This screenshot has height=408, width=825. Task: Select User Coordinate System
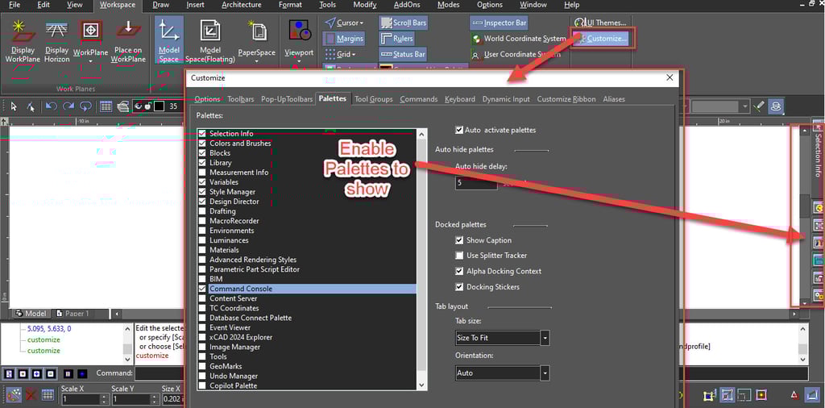[515, 54]
